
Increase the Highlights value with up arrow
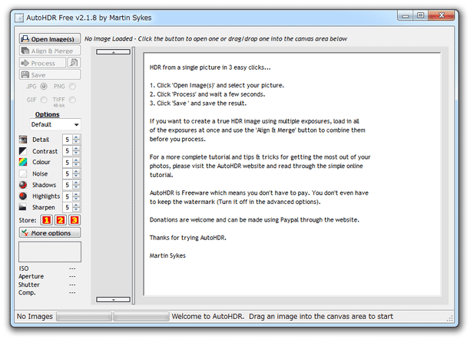pyautogui.click(x=77, y=194)
